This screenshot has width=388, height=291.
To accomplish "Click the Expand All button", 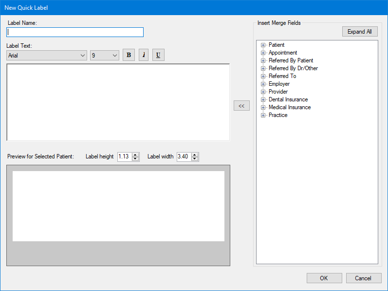I will point(360,32).
